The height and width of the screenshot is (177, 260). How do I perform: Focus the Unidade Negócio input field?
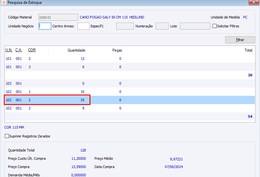[x=45, y=26]
